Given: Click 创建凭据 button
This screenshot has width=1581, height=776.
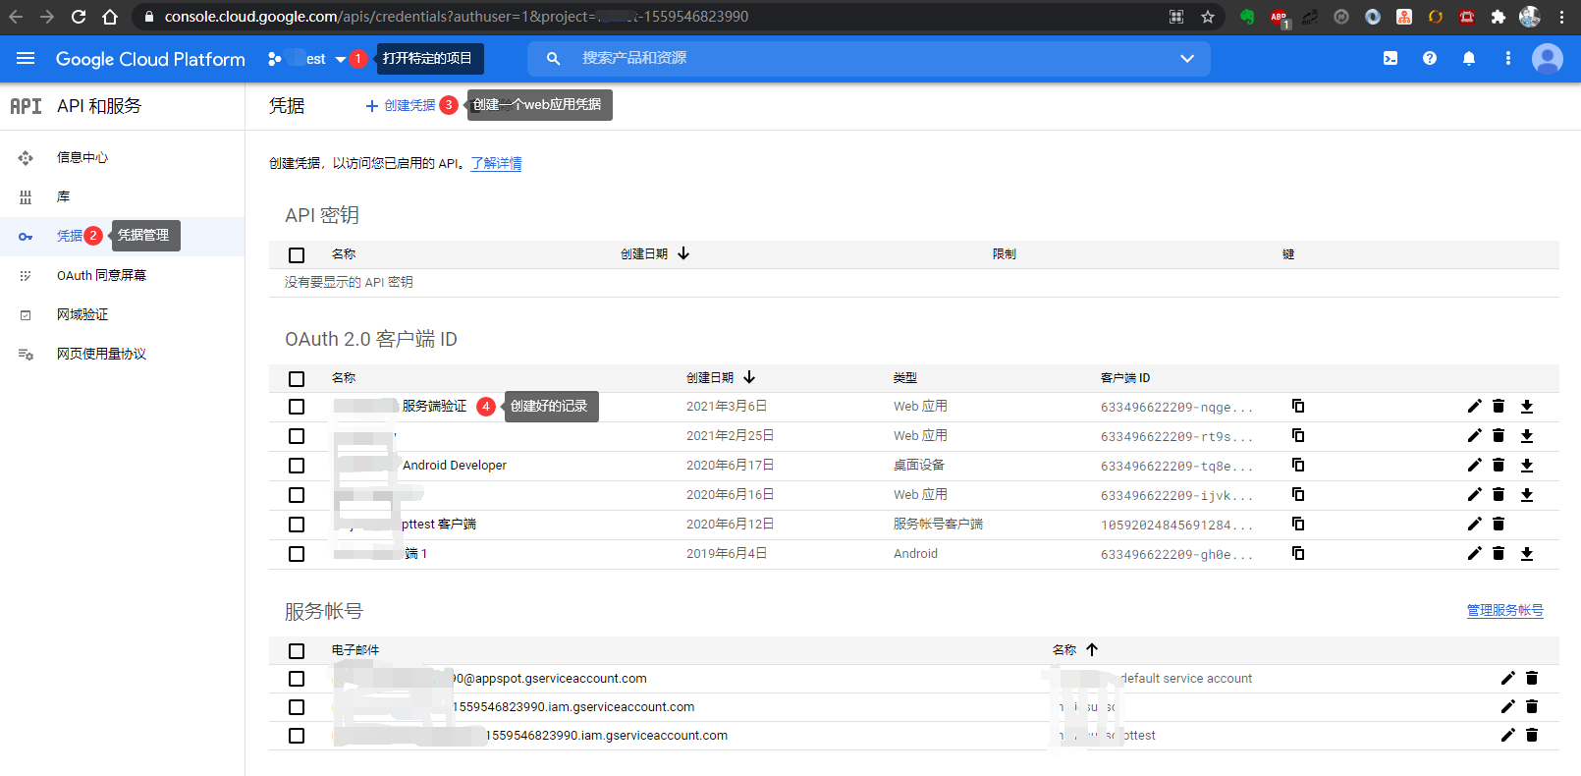Looking at the screenshot, I should 401,105.
